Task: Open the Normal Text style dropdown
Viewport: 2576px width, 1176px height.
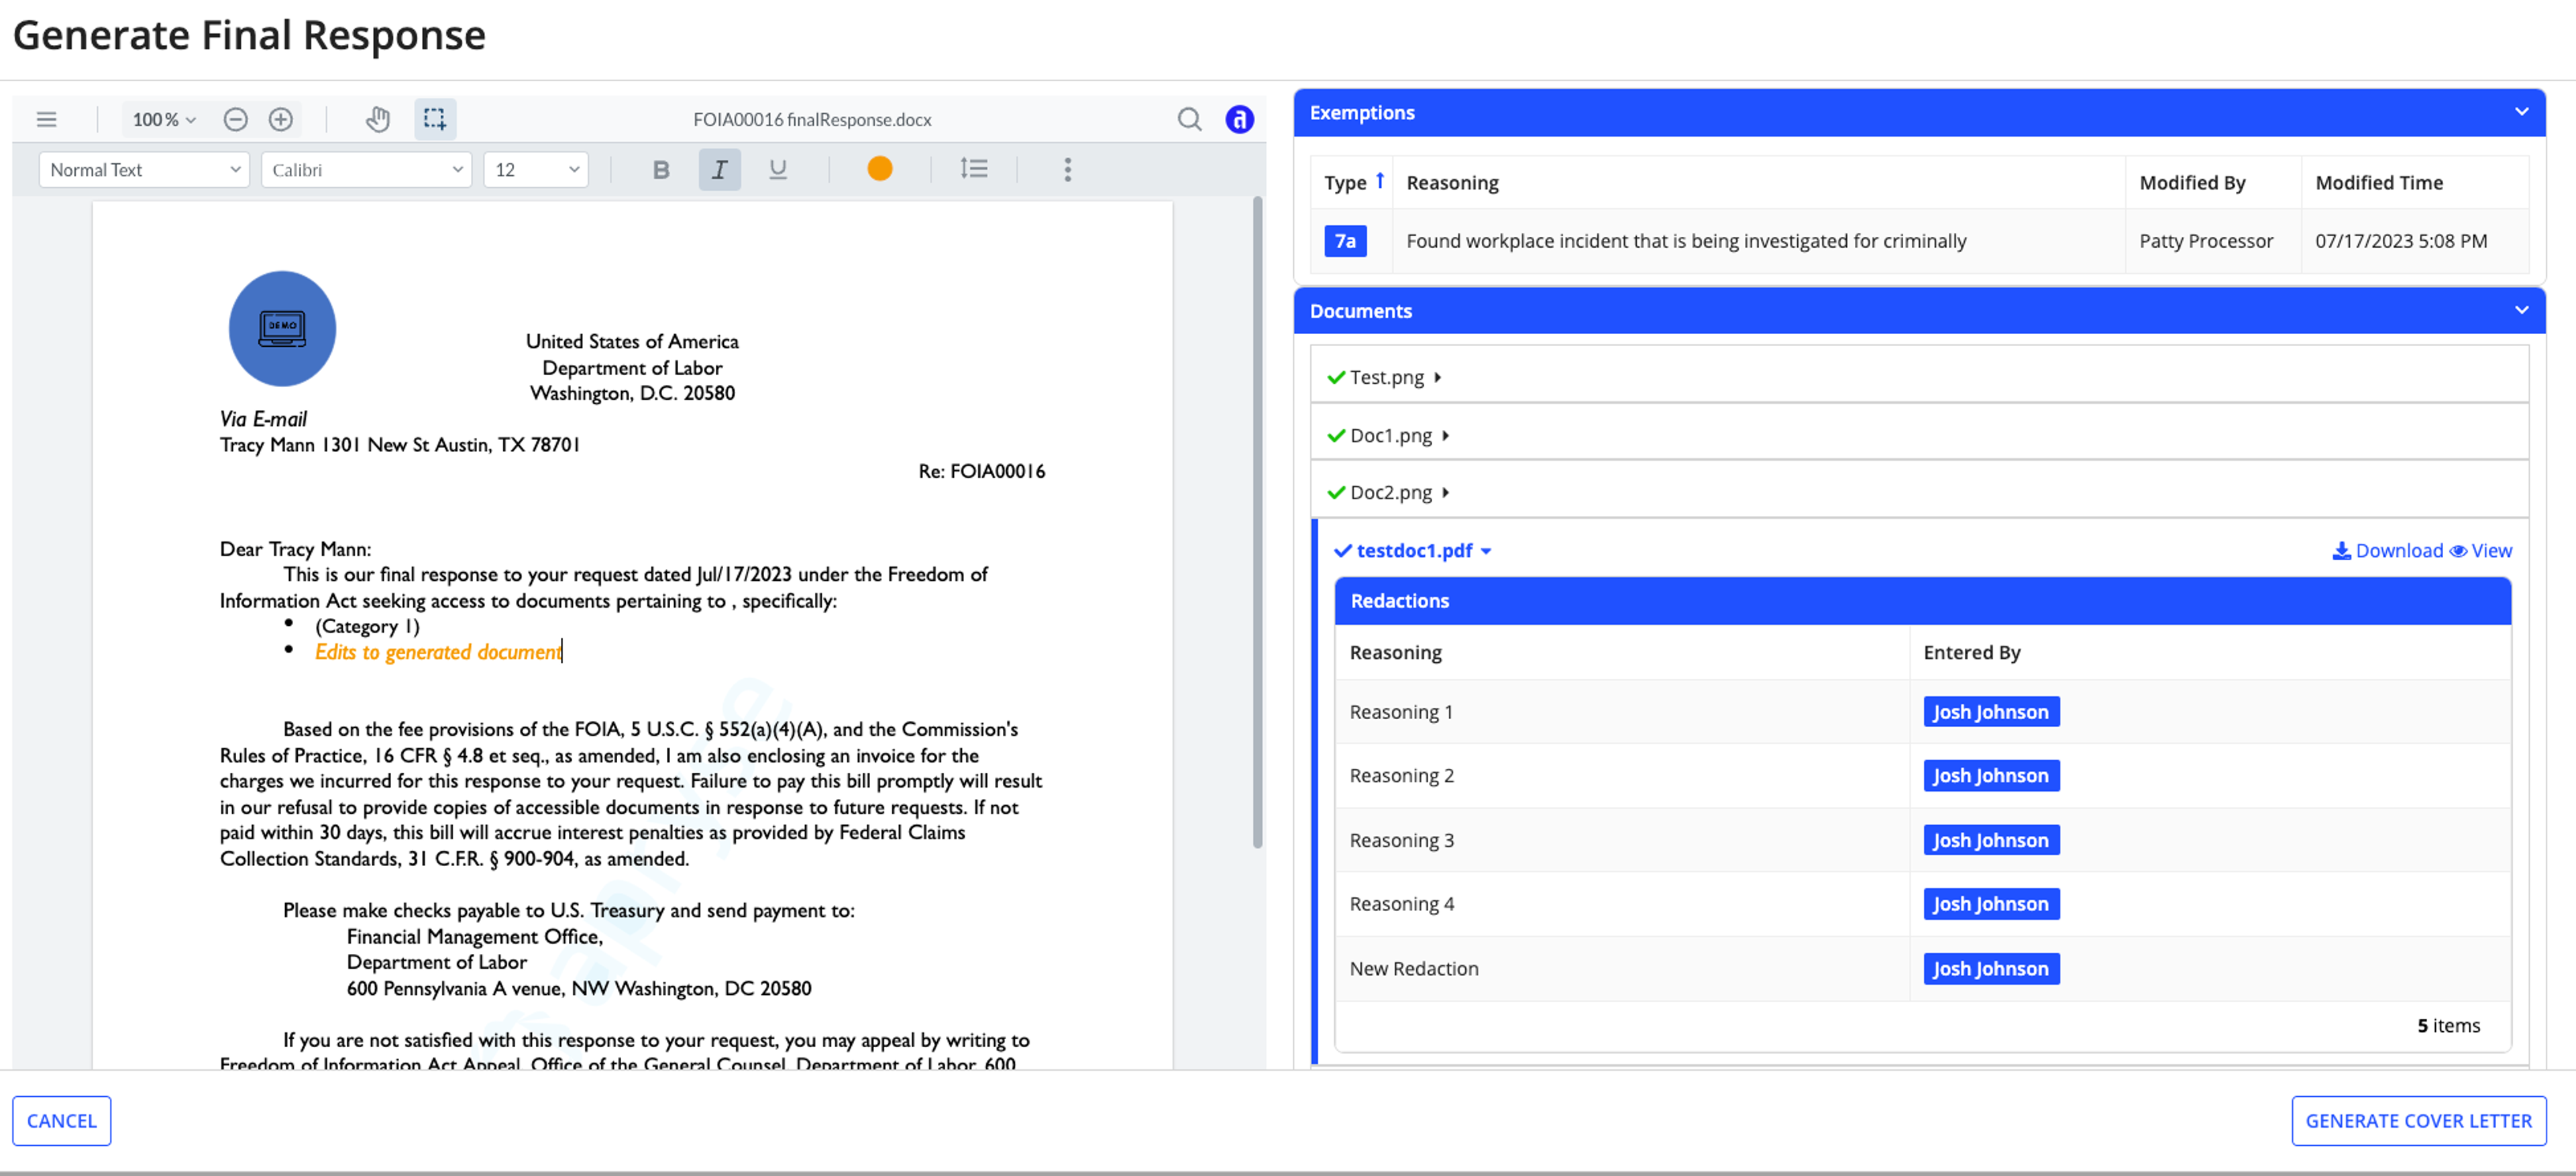Action: pos(144,170)
